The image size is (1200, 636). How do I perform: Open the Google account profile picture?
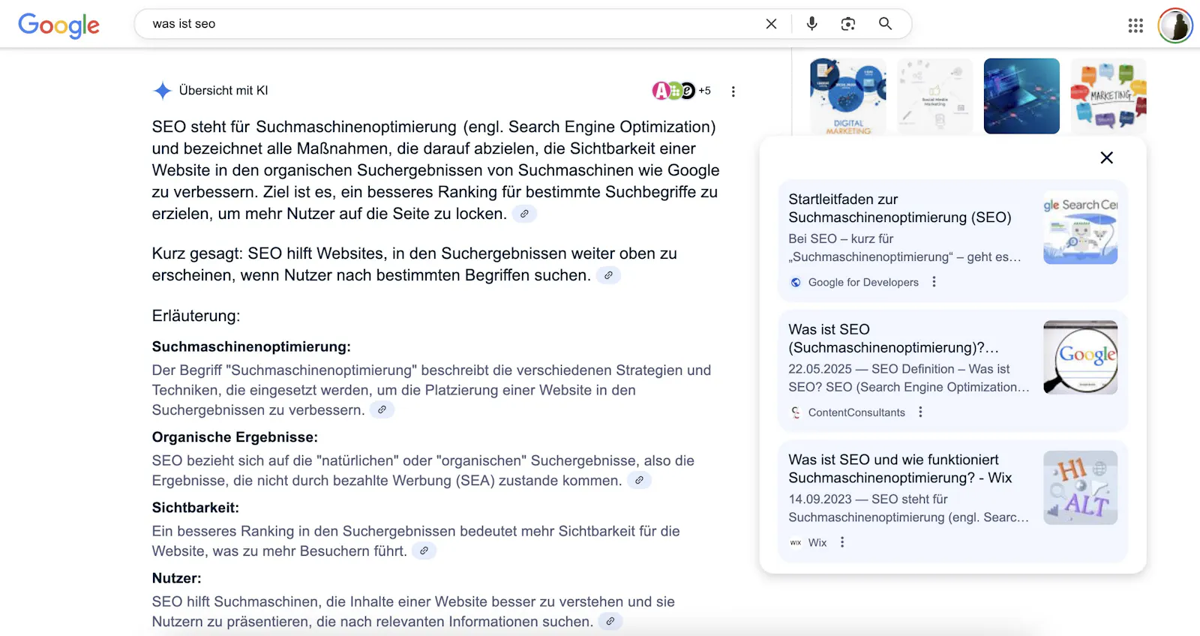click(1175, 25)
